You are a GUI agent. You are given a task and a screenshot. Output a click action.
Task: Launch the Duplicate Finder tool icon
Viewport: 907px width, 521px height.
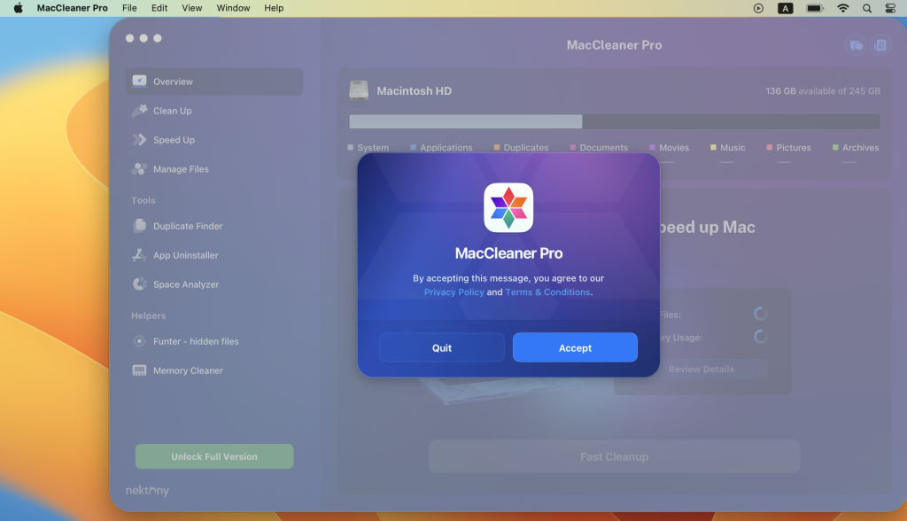(x=139, y=226)
